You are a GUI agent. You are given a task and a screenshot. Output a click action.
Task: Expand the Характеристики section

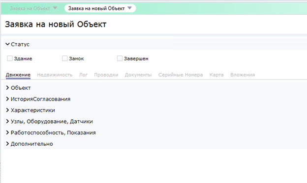7,110
